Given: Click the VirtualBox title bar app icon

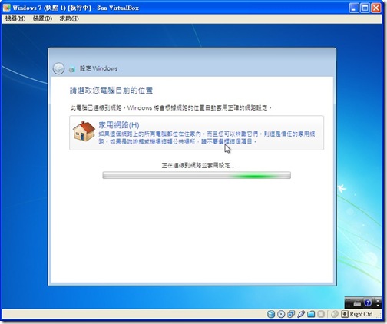Looking at the screenshot, I should coord(7,8).
